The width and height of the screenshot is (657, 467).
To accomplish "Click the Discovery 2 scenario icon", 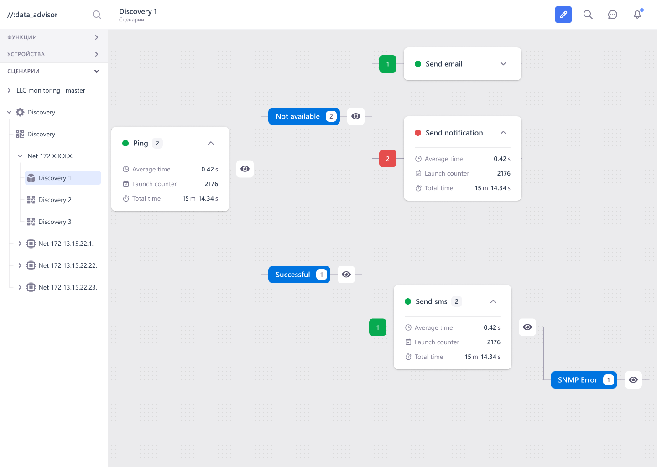I will tap(31, 200).
